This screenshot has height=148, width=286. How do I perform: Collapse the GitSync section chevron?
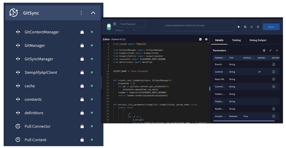tap(93, 13)
